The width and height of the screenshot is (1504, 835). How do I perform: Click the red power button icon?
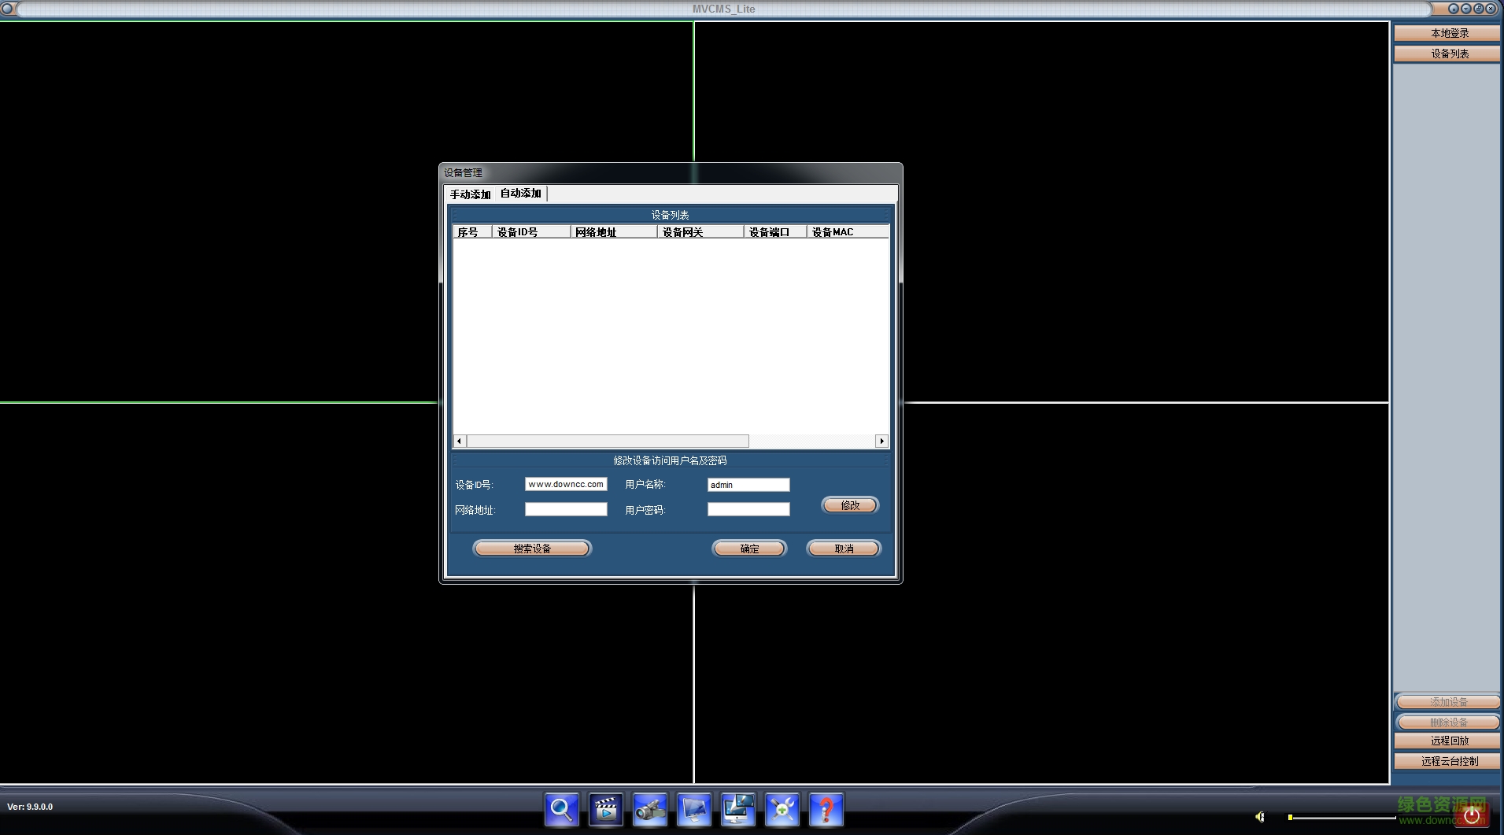click(x=1471, y=816)
